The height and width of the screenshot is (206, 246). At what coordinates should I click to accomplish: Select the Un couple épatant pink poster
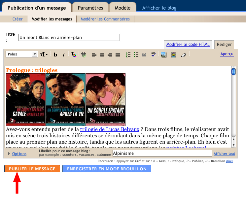point(106,100)
